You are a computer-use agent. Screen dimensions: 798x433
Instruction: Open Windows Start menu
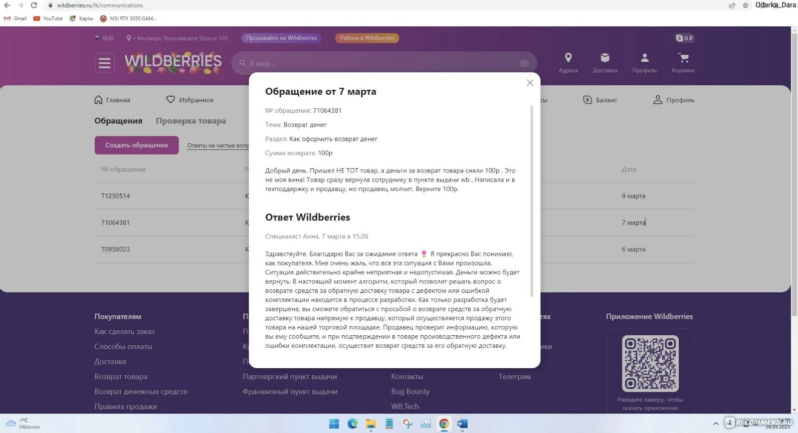334,424
